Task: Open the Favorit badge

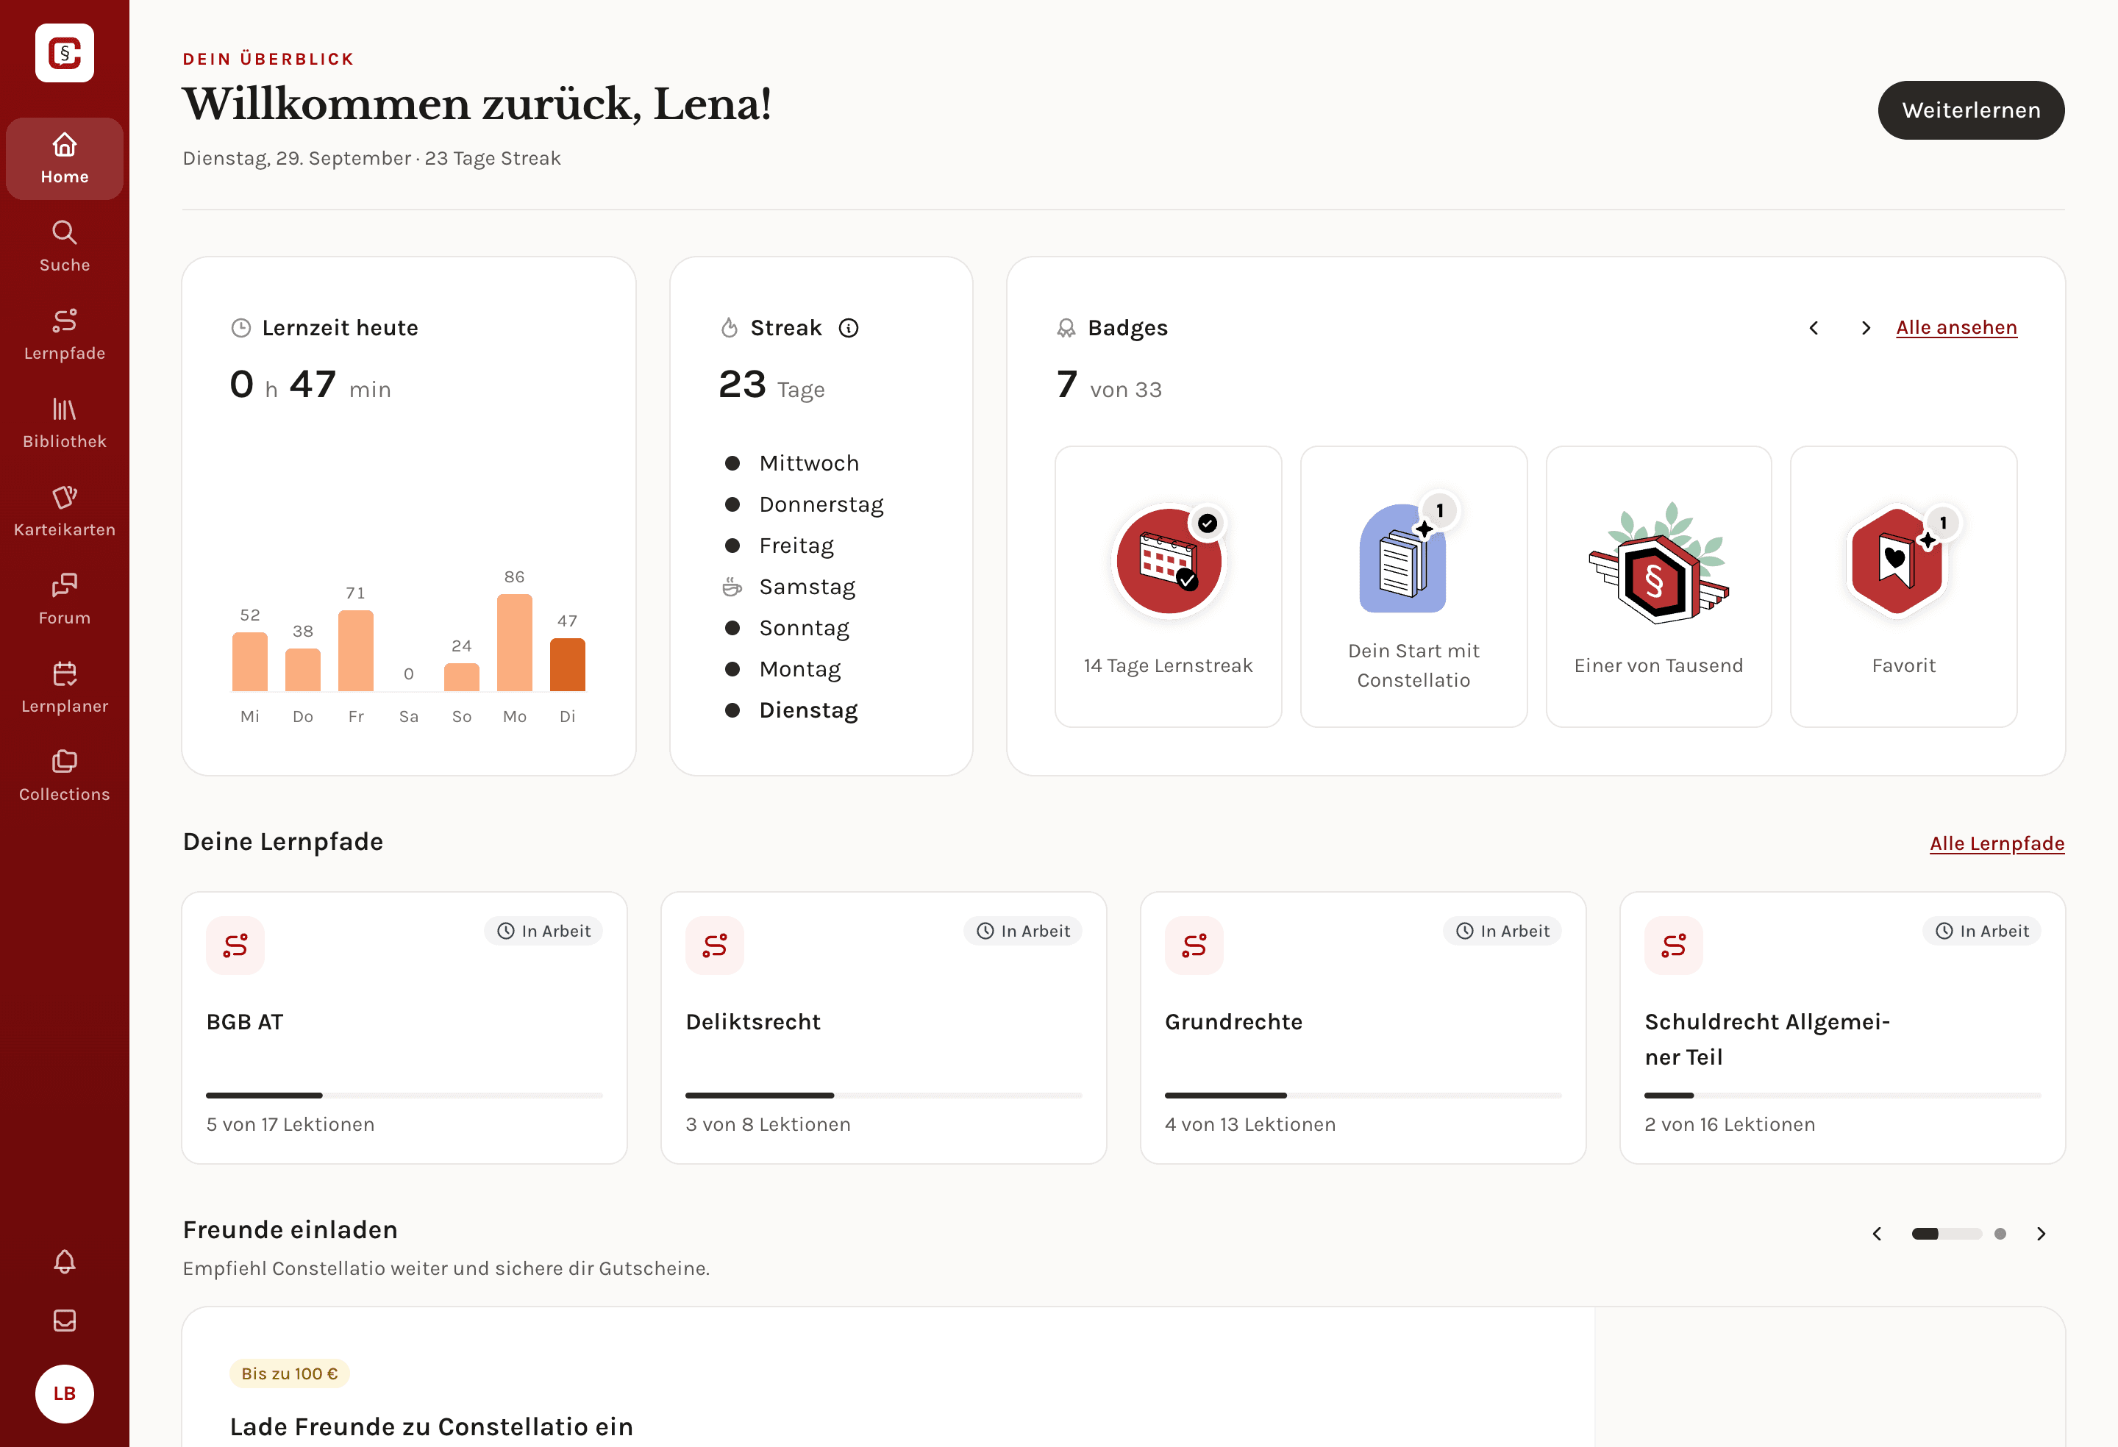Action: coord(1904,586)
